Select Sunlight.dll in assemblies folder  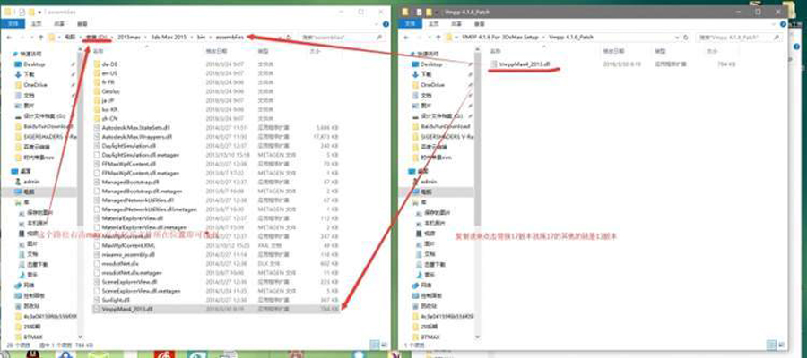(113, 301)
